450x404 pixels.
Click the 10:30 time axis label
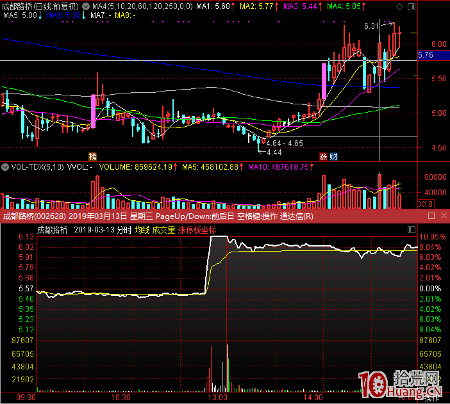click(121, 398)
